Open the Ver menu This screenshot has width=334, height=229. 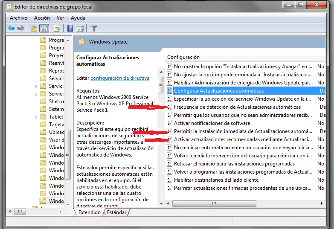pyautogui.click(x=60, y=18)
